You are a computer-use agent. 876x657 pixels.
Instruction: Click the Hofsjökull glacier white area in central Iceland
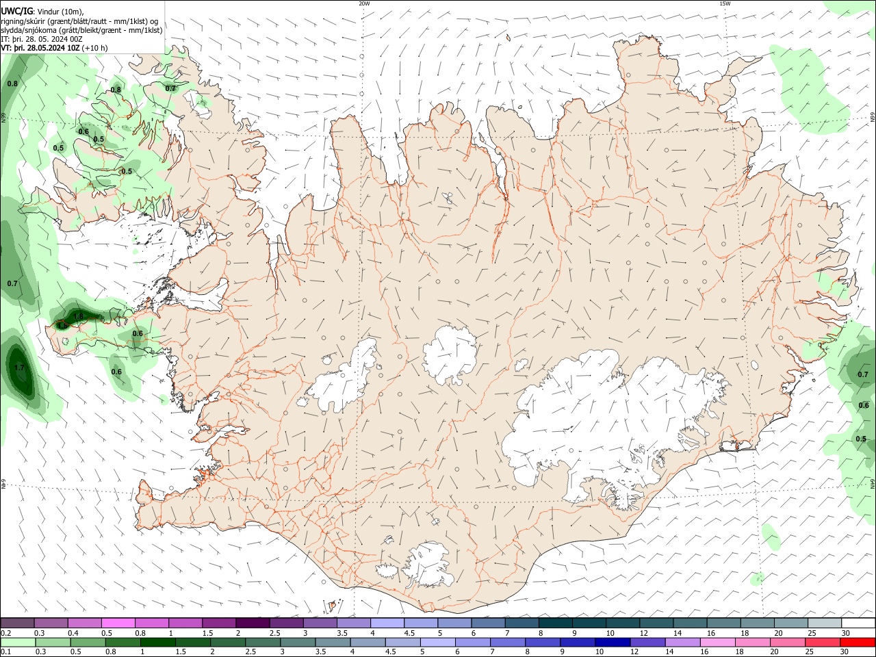tap(450, 354)
